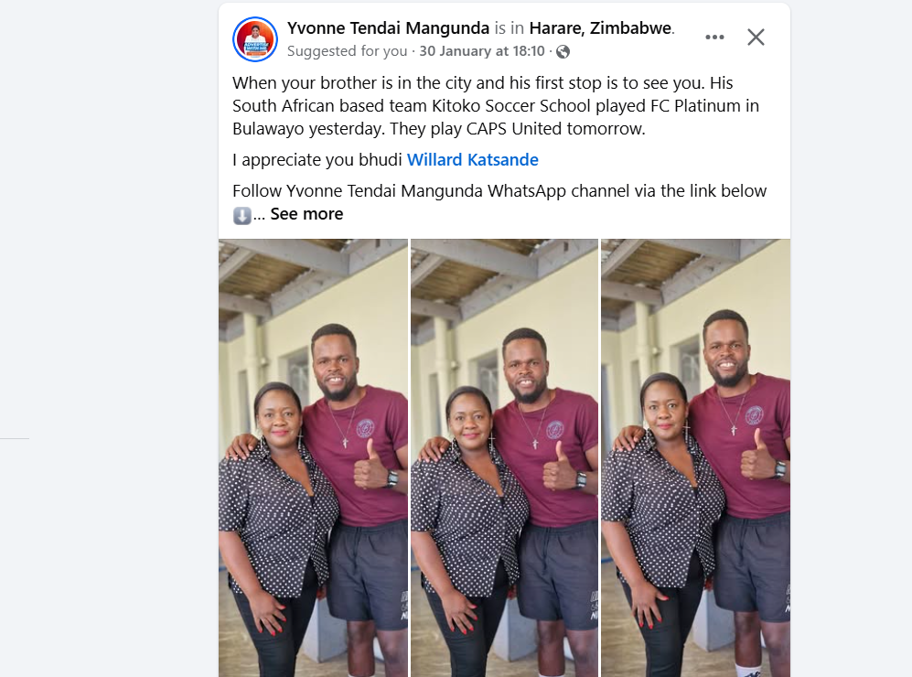
Task: Open Willard Katsande tagged profile link
Action: (472, 160)
